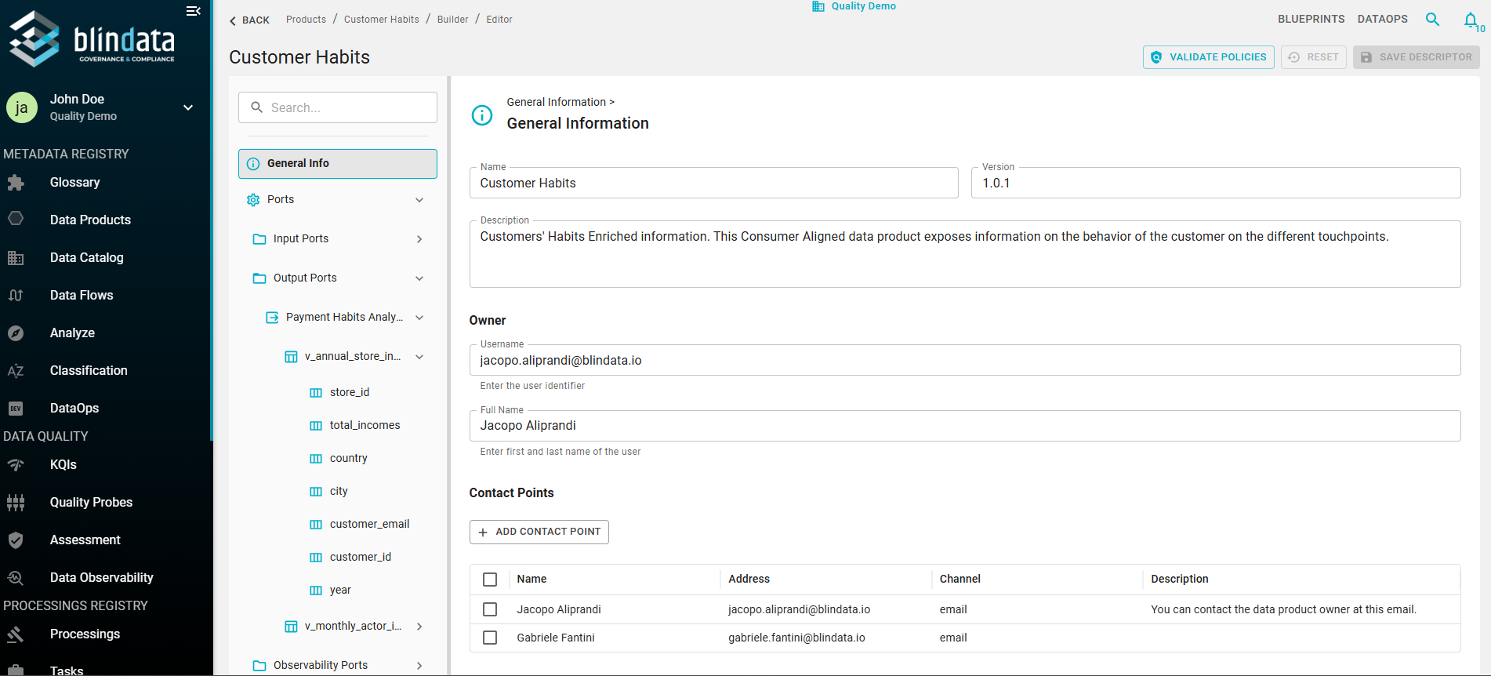The width and height of the screenshot is (1491, 676).
Task: Click VALIDATE POLICIES button
Action: click(x=1209, y=57)
